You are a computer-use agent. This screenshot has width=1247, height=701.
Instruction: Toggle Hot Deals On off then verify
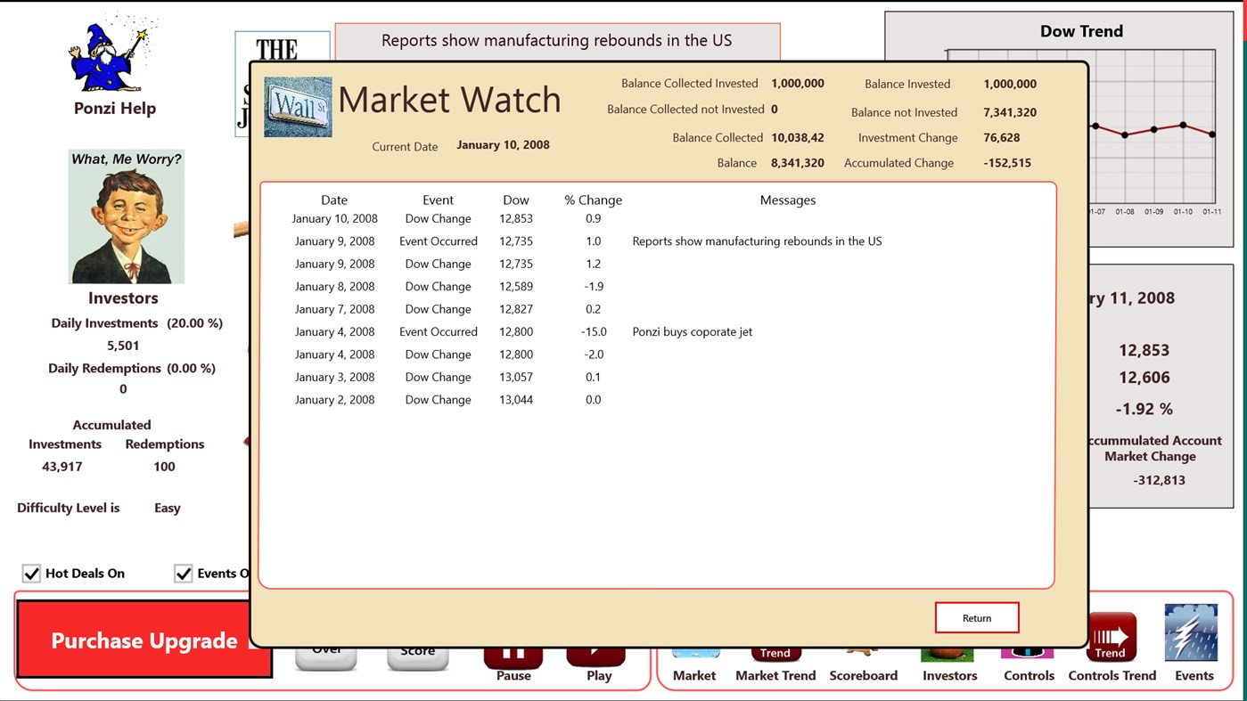(x=33, y=573)
